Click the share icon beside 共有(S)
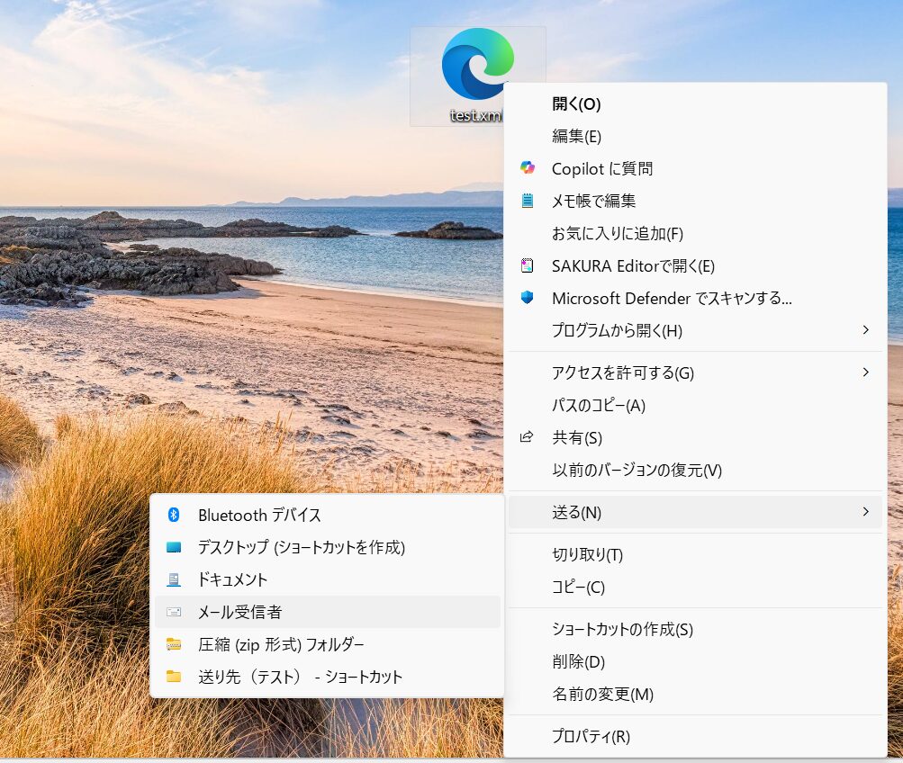903x763 pixels. pos(527,437)
